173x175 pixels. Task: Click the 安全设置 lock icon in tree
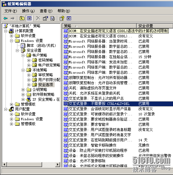coord(23,50)
